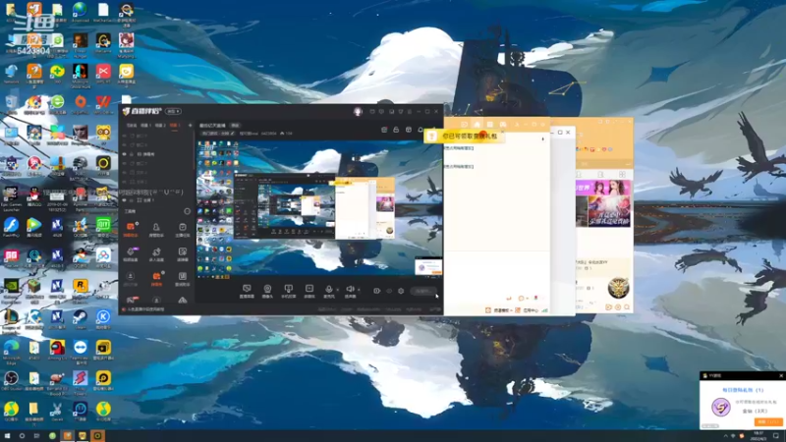Open iQiyi green desktop icon
The height and width of the screenshot is (442, 786).
103,225
